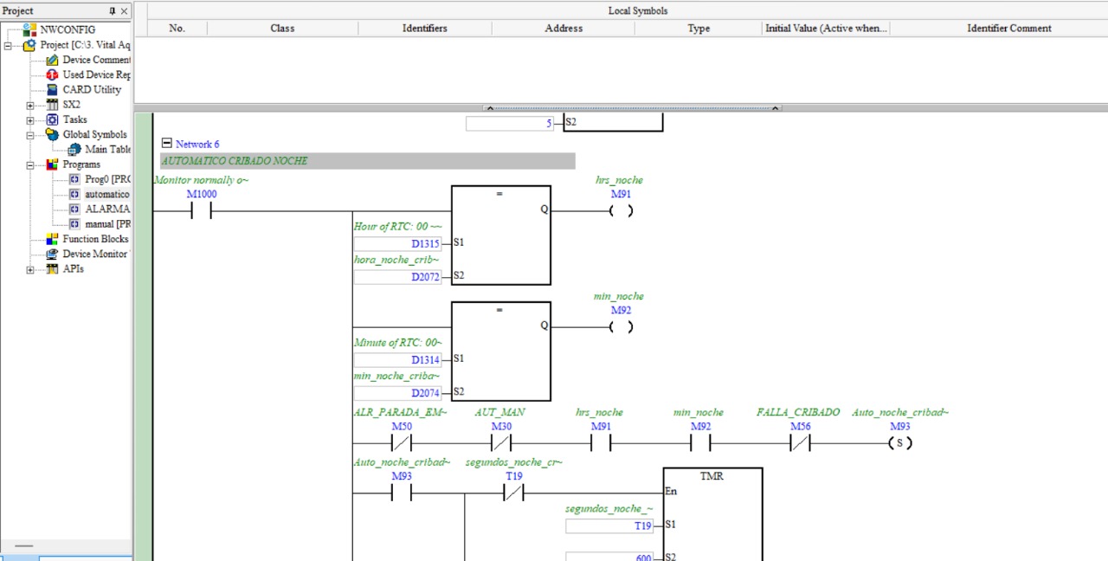This screenshot has width=1108, height=561.
Task: Select the Address column header
Action: click(564, 29)
